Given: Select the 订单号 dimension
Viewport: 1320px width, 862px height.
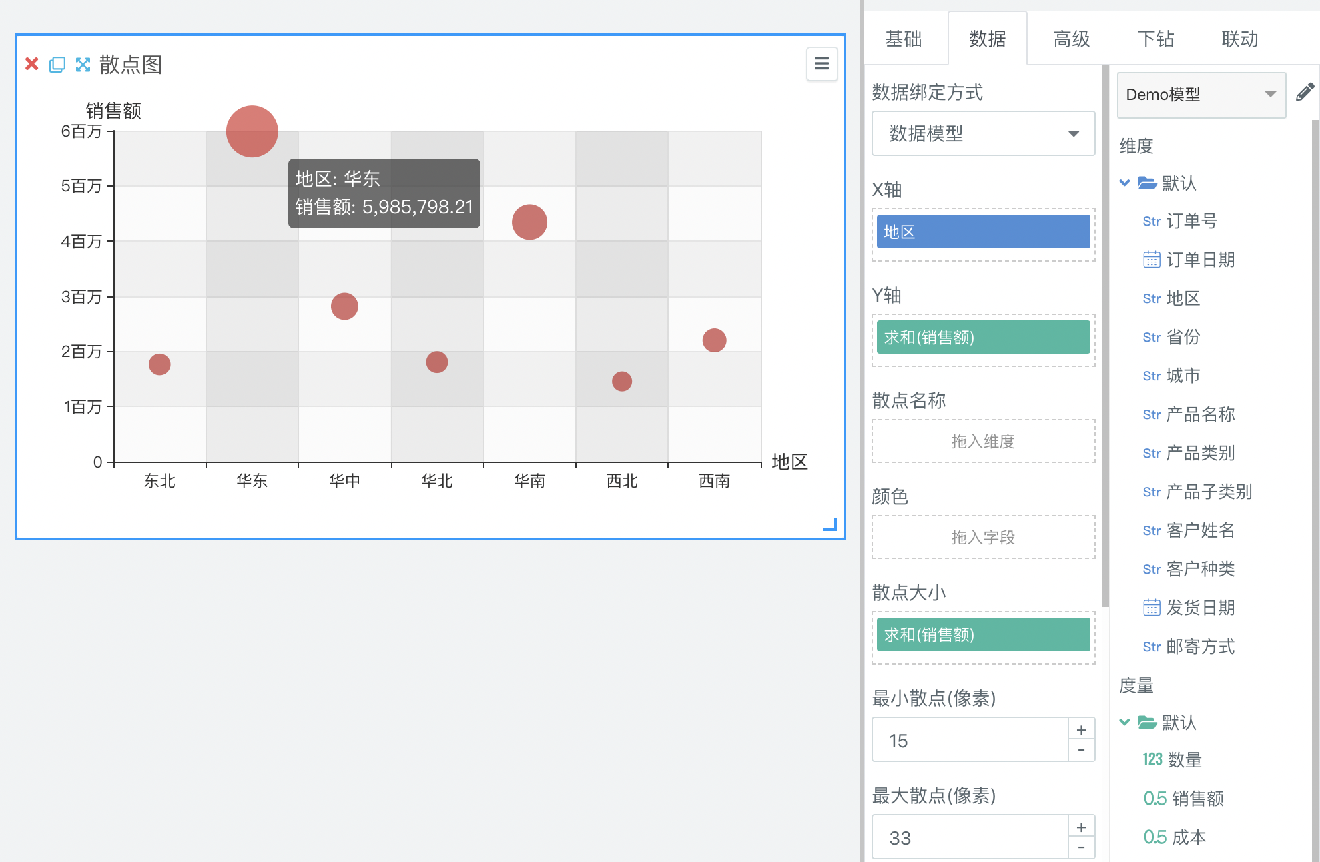Looking at the screenshot, I should pos(1191,221).
